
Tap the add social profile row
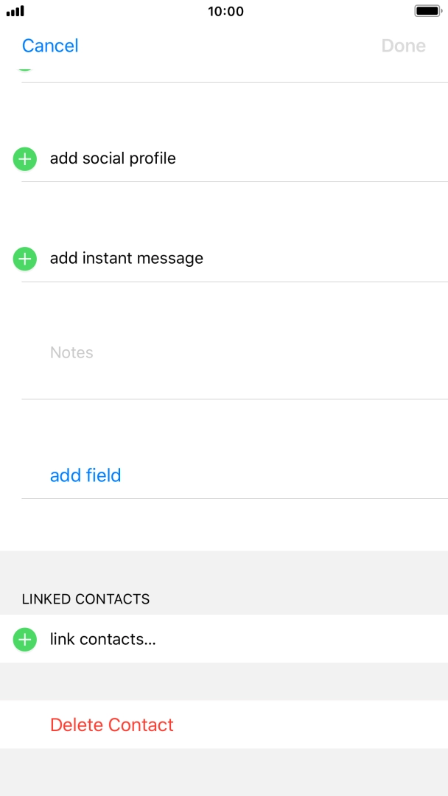pyautogui.click(x=113, y=158)
